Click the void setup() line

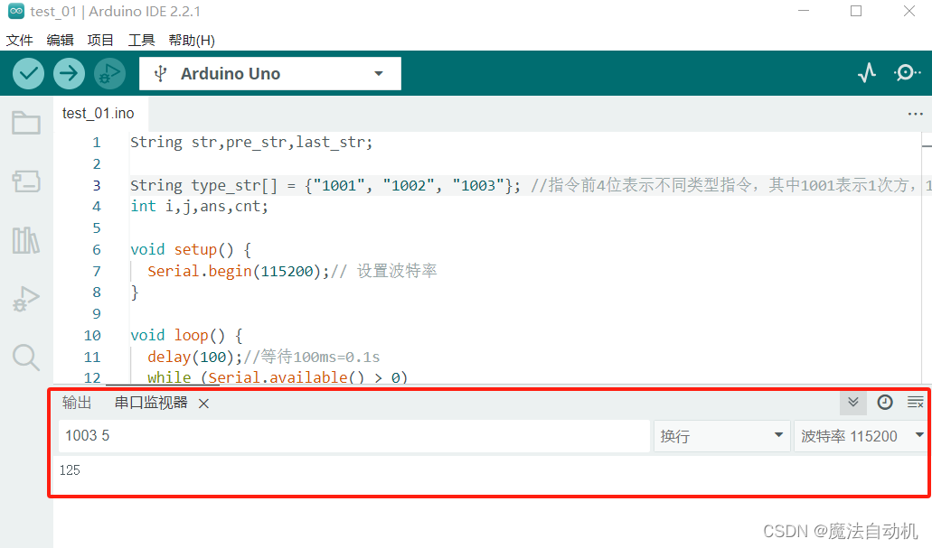191,250
